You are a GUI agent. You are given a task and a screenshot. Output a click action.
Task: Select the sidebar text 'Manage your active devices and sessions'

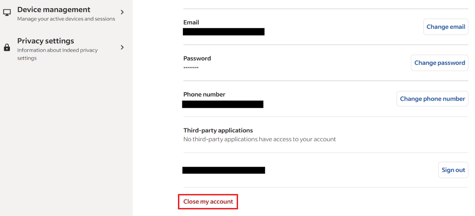pyautogui.click(x=66, y=19)
